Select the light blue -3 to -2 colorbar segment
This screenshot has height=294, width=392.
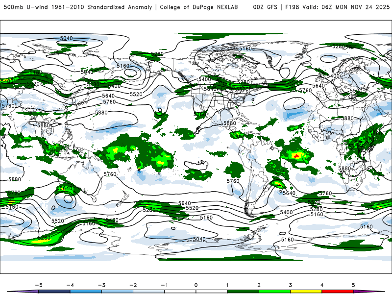click(117, 292)
